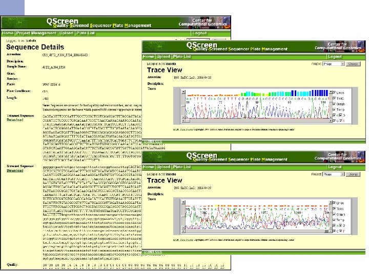The width and height of the screenshot is (369, 276).
Task: Toggle the Lines checkbox in lower Trace View
Action: 334,203
